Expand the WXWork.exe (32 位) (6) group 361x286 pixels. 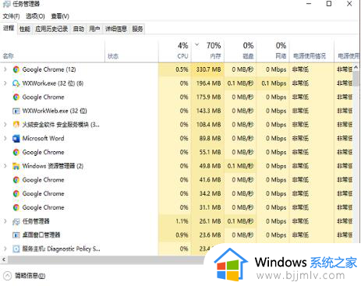(x=5, y=83)
